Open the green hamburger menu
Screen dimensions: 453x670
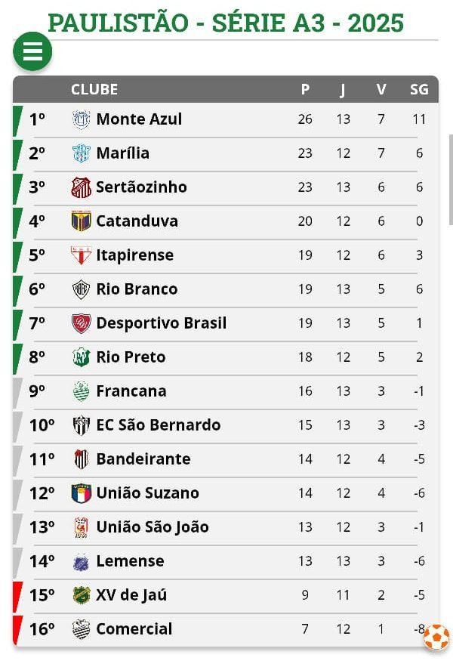(x=32, y=51)
